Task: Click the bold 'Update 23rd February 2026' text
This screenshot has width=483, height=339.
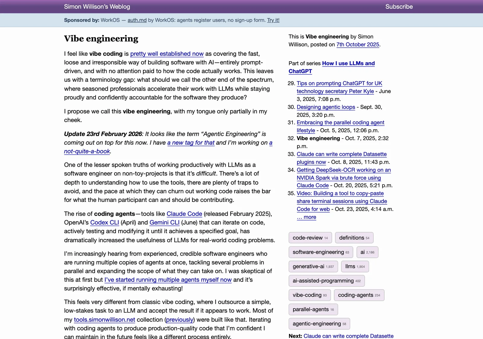Action: pyautogui.click(x=103, y=134)
